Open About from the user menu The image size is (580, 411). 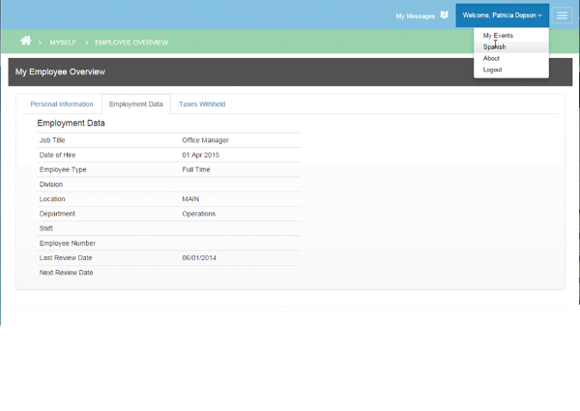[491, 58]
